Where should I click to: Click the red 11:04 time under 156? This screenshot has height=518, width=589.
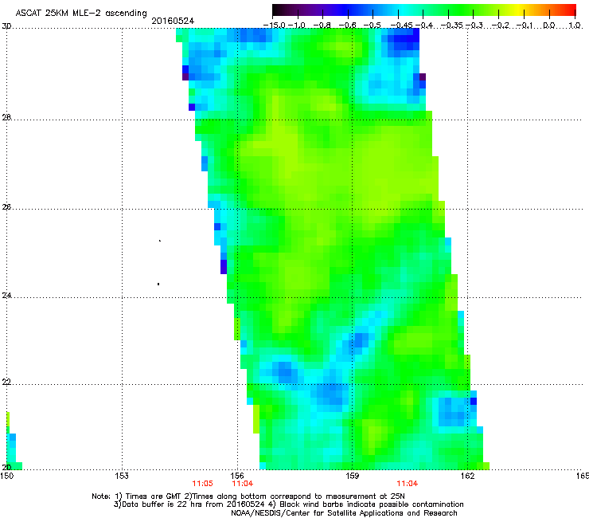pyautogui.click(x=243, y=484)
